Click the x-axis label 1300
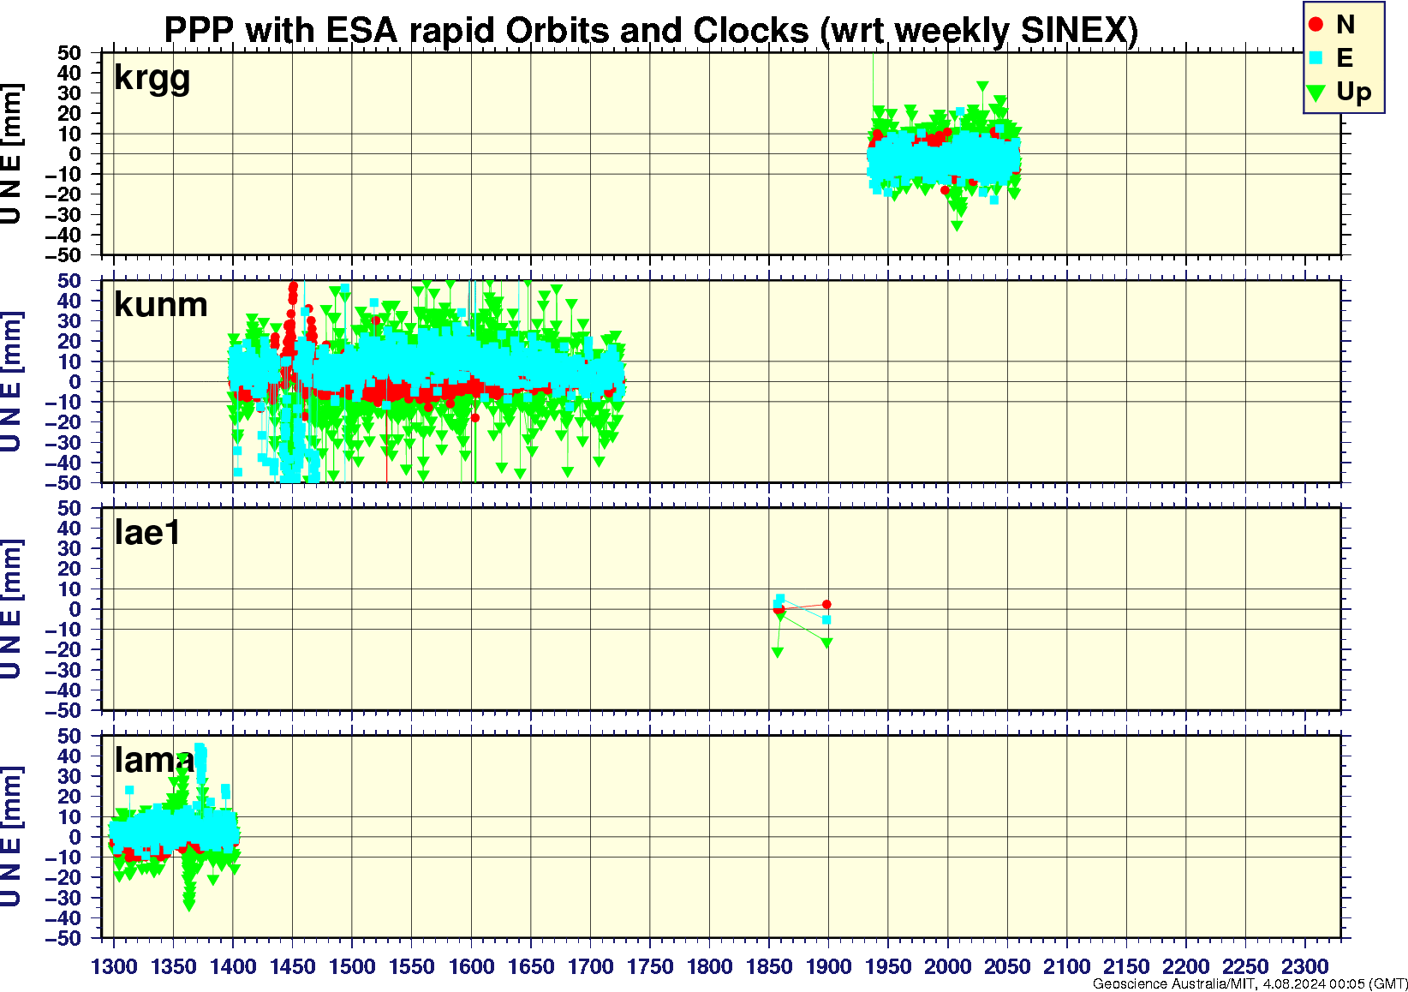 pyautogui.click(x=114, y=966)
